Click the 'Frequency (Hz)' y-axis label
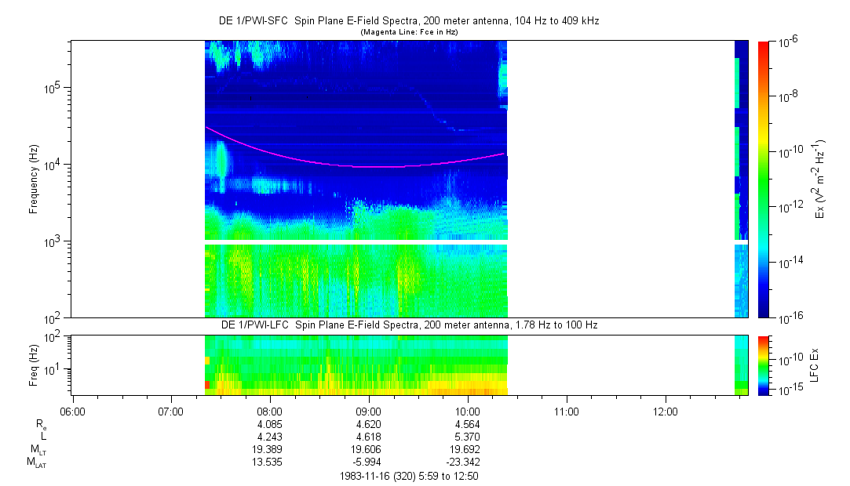The image size is (850, 486). coord(34,179)
